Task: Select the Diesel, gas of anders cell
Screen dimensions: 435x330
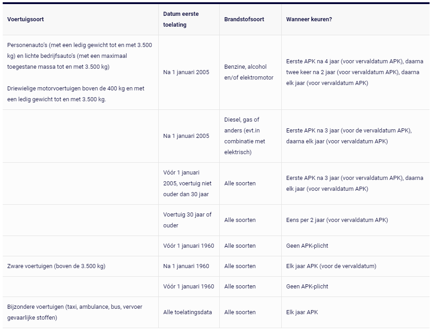Action: pyautogui.click(x=245, y=136)
